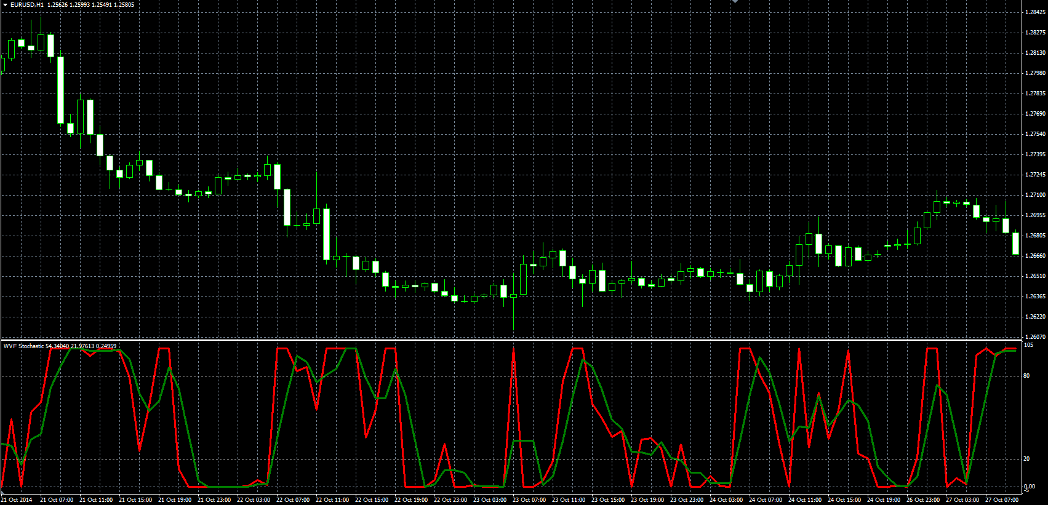Click the 24 Oct 03:00 time label
1048x505 pixels.
point(726,500)
